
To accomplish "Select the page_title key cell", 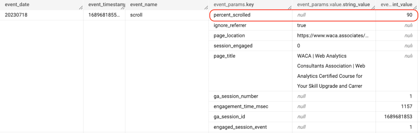I will click(x=224, y=56).
